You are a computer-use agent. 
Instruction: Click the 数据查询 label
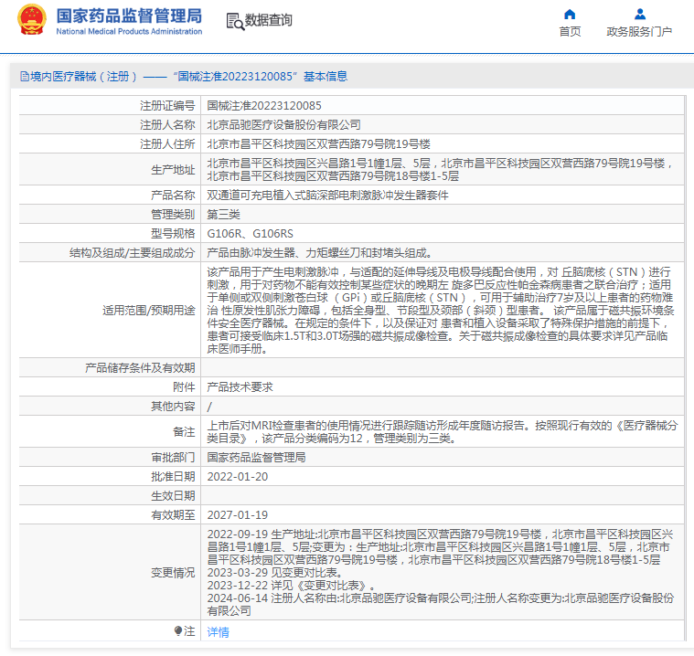(269, 20)
